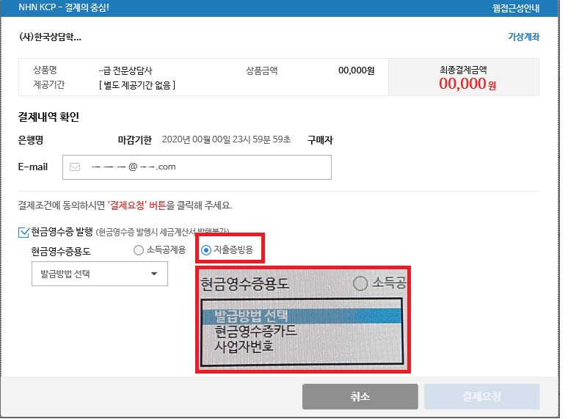The height and width of the screenshot is (419, 579).
Task: Open the 발급방법 선택 combo box
Action: [x=100, y=274]
